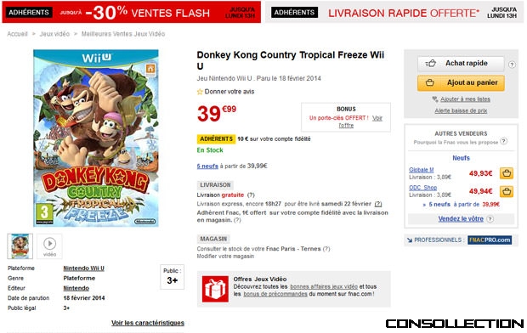Click the -30% Ventes Flash banner

coord(132,12)
